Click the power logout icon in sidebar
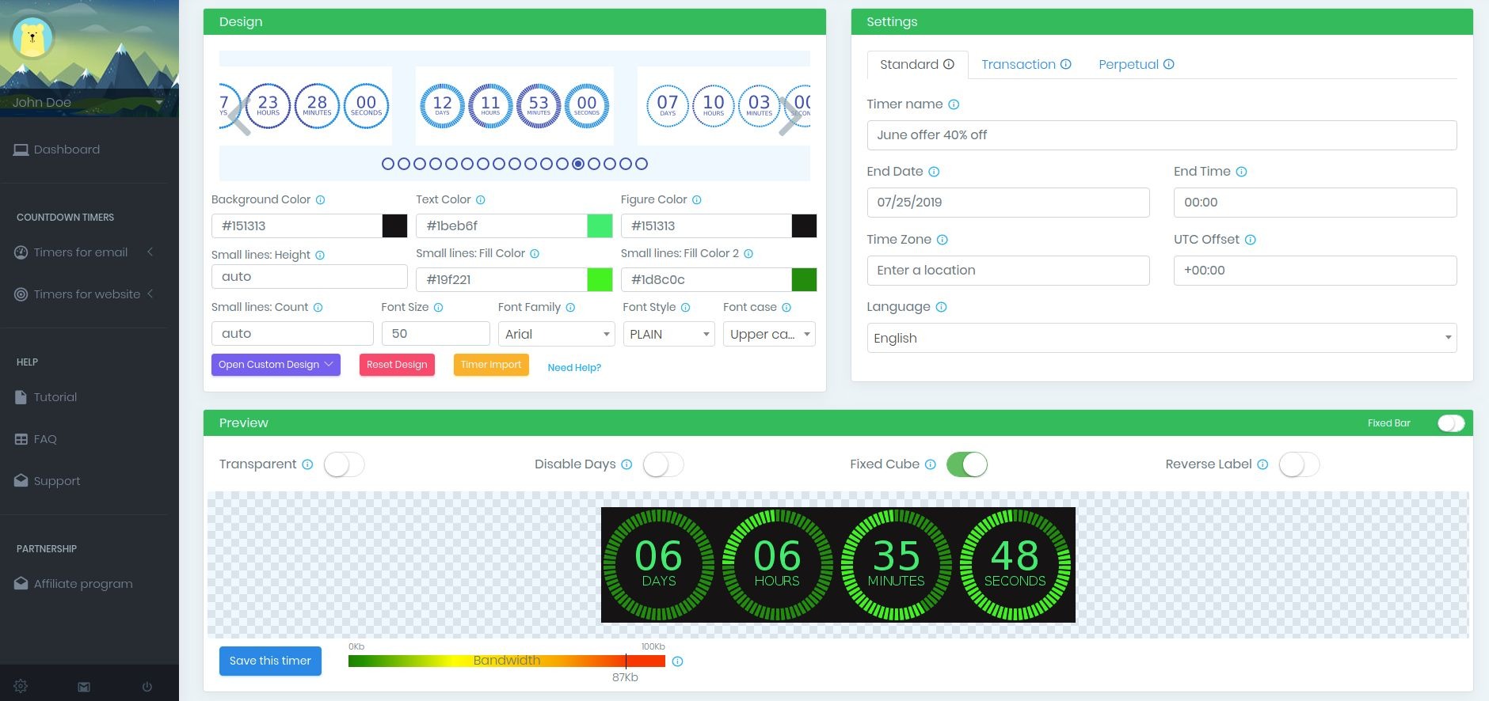This screenshot has width=1489, height=701. (x=147, y=687)
